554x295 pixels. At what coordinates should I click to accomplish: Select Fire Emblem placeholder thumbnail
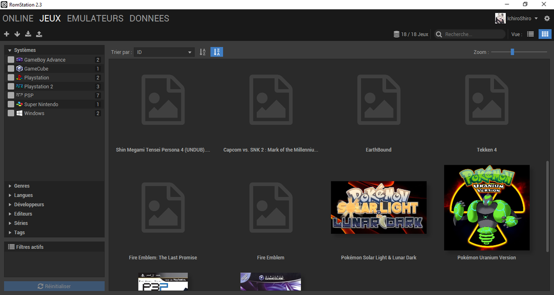coord(271,207)
